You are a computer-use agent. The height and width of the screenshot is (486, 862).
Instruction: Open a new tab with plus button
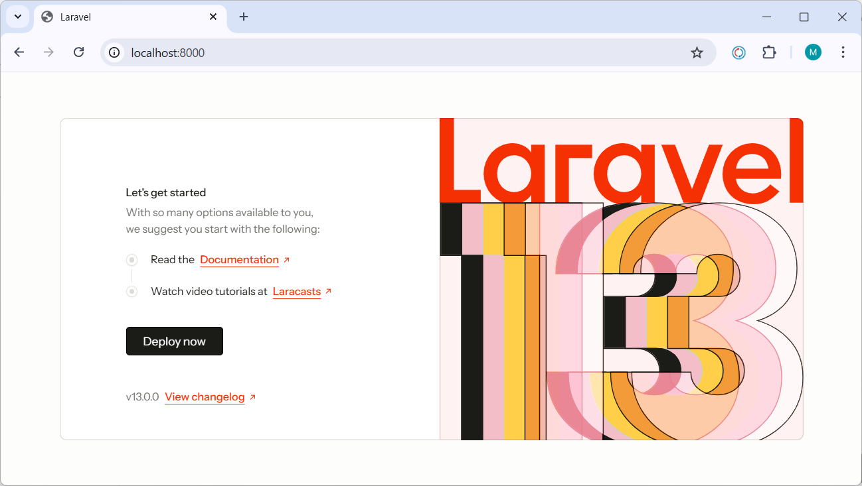244,17
